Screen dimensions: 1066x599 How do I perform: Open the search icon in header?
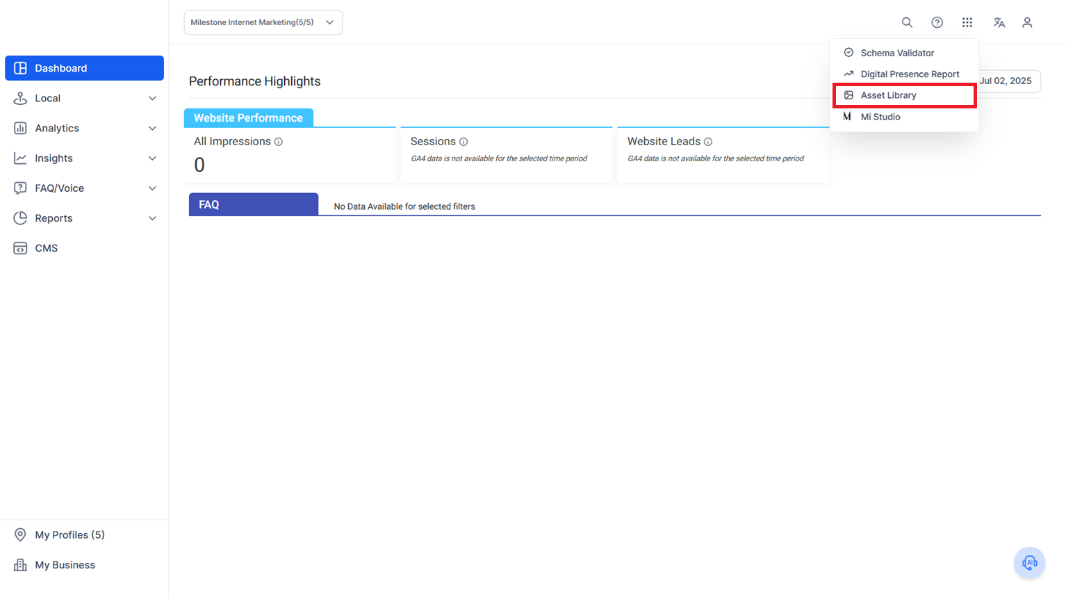907,22
